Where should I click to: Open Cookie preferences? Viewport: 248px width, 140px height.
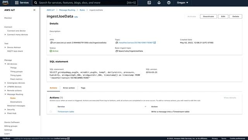(238, 138)
